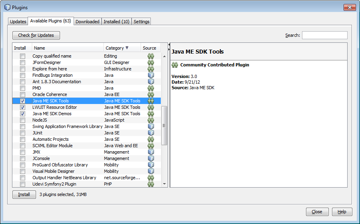Click the community icon in the NodeJS row
Viewport: 360px width, 224px height.
pos(151,120)
